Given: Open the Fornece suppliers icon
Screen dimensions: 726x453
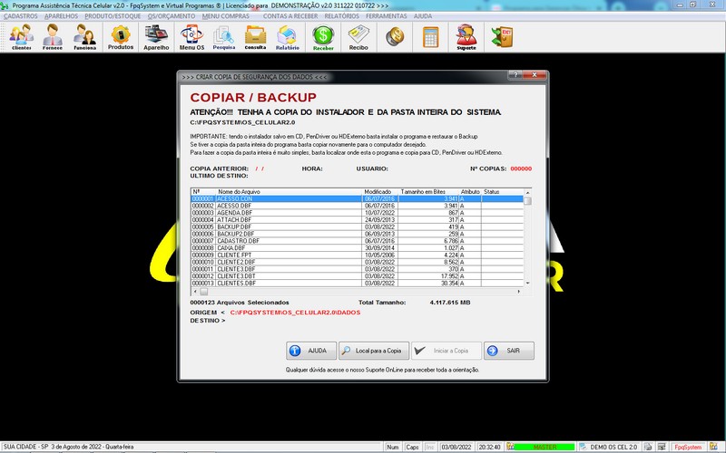Looking at the screenshot, I should click(53, 37).
